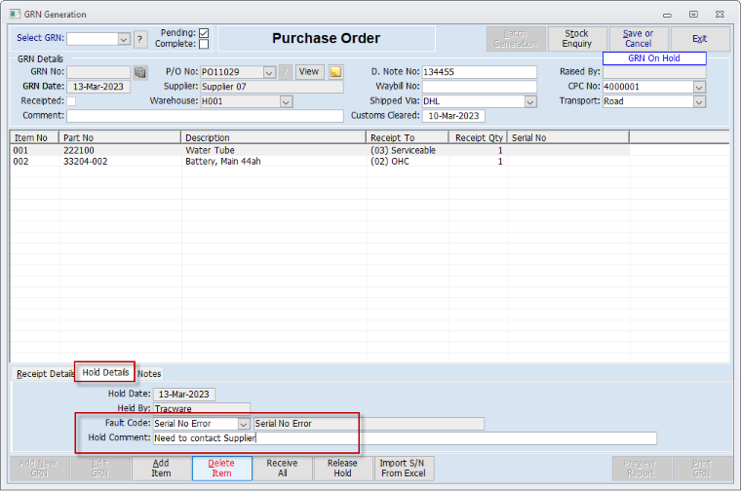Click part number 222100
The height and width of the screenshot is (491, 741).
click(x=79, y=151)
